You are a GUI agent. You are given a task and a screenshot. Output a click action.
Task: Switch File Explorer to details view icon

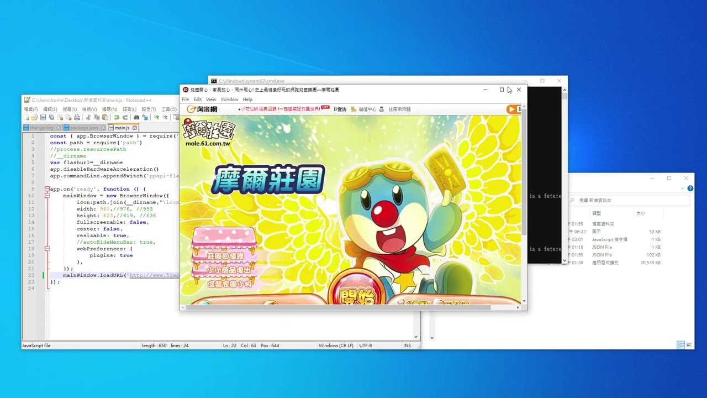pos(681,345)
